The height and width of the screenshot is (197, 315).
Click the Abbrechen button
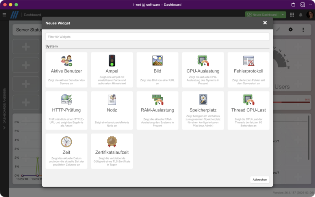[260, 180]
